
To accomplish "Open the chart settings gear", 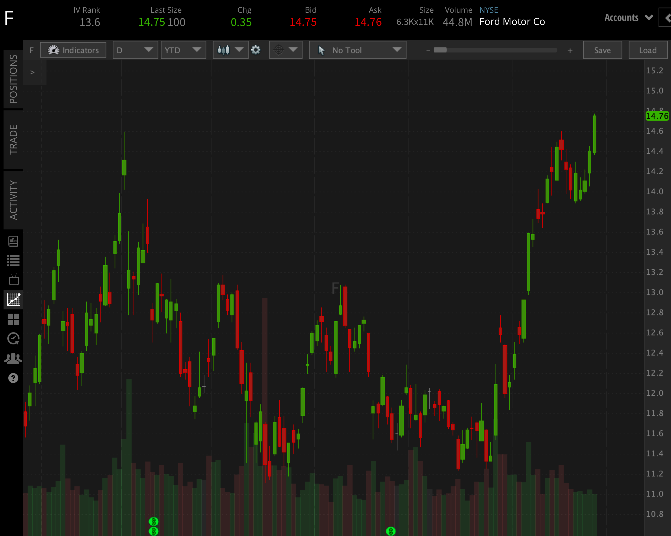I will [256, 50].
